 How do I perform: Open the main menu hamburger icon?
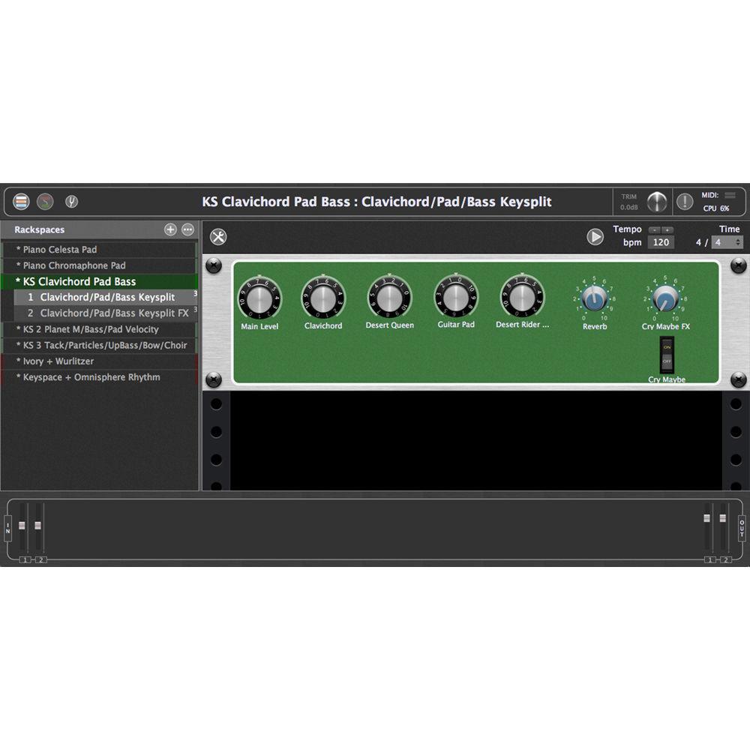(x=21, y=201)
